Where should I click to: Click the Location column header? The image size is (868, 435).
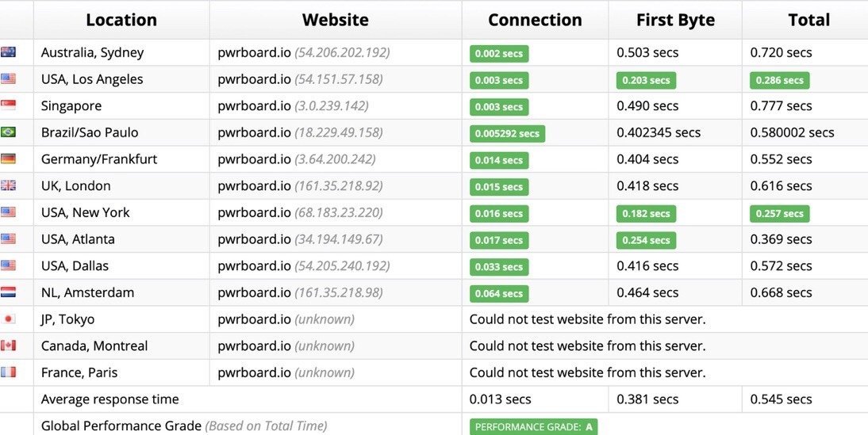tap(121, 20)
